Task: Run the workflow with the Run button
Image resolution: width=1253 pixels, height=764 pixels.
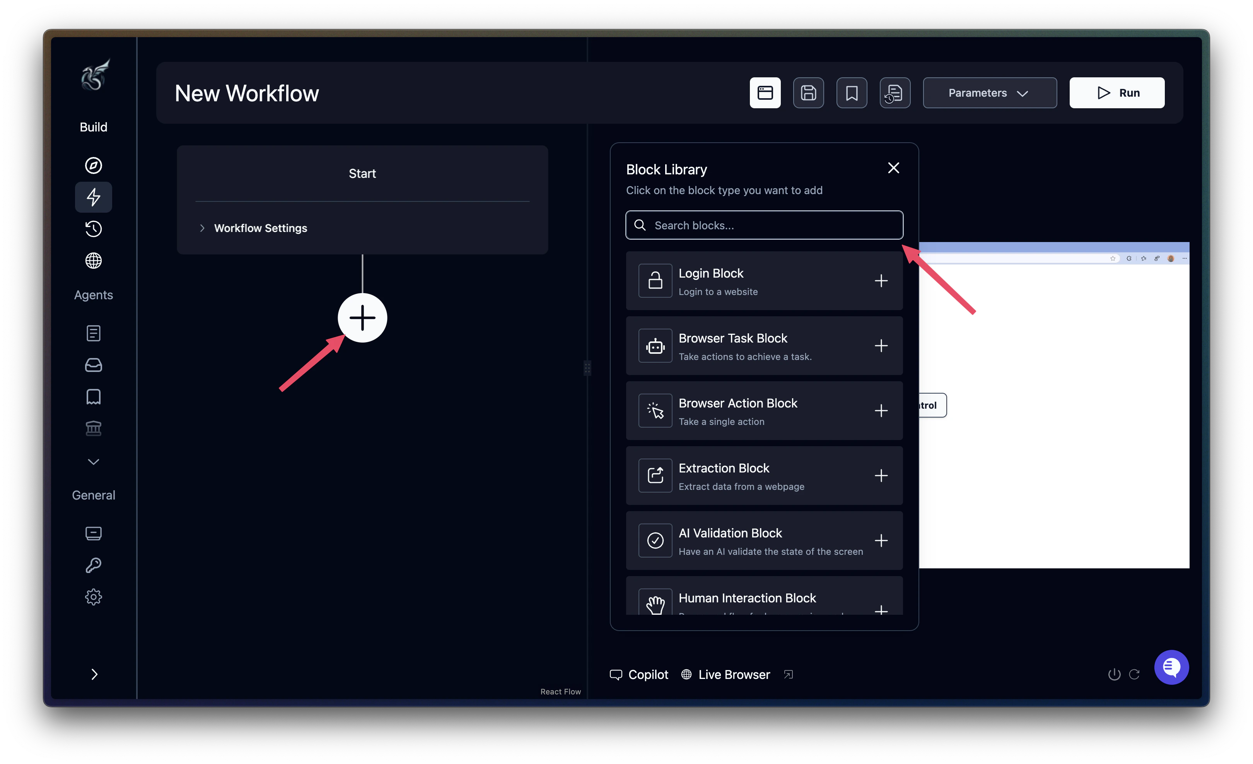Action: [x=1117, y=92]
